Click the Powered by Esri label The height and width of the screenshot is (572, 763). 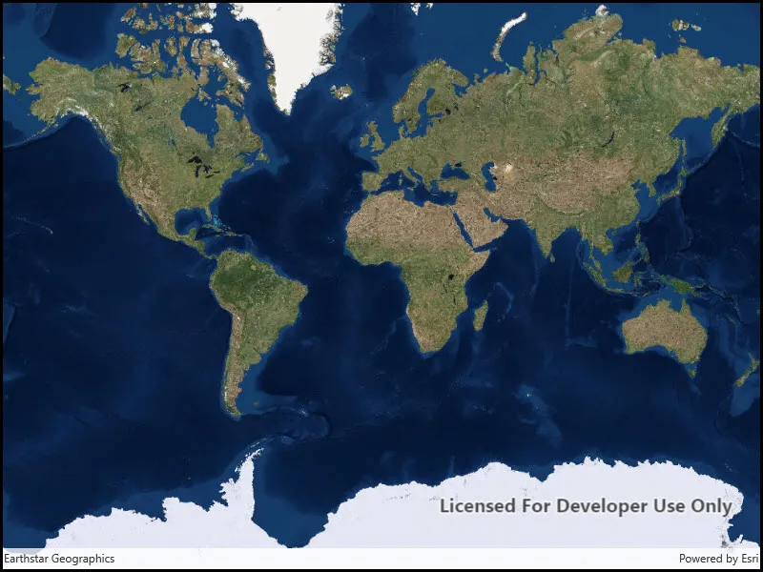tap(719, 559)
